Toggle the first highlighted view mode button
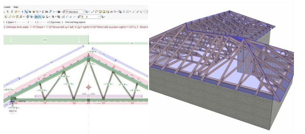The height and width of the screenshot is (134, 305). [x=36, y=17]
